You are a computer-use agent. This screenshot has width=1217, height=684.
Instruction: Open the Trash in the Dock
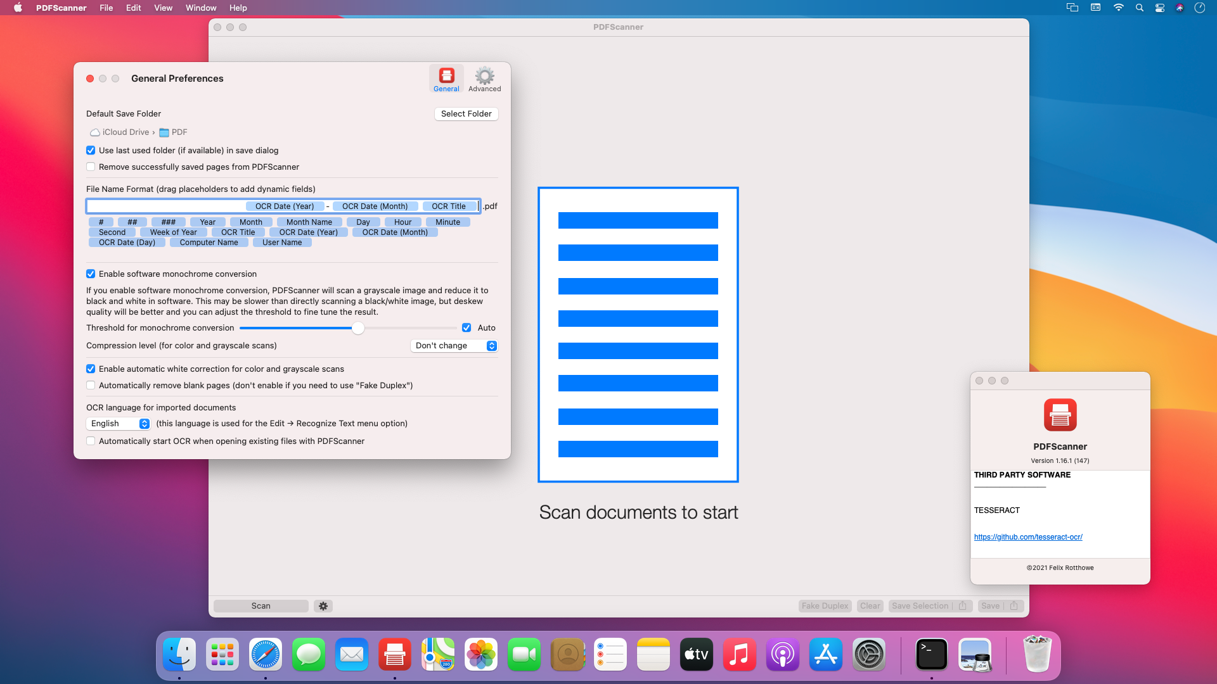1038,654
